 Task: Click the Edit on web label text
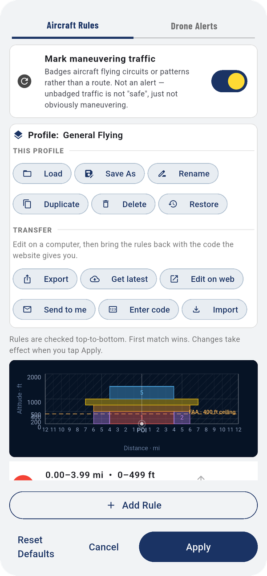click(x=213, y=279)
